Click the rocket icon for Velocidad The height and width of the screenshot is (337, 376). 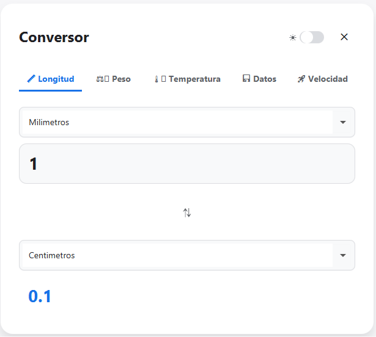(x=301, y=79)
